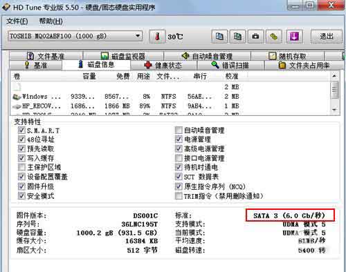This screenshot has width=346, height=272.
Task: Click the 卷 column header
Action: 17,76
